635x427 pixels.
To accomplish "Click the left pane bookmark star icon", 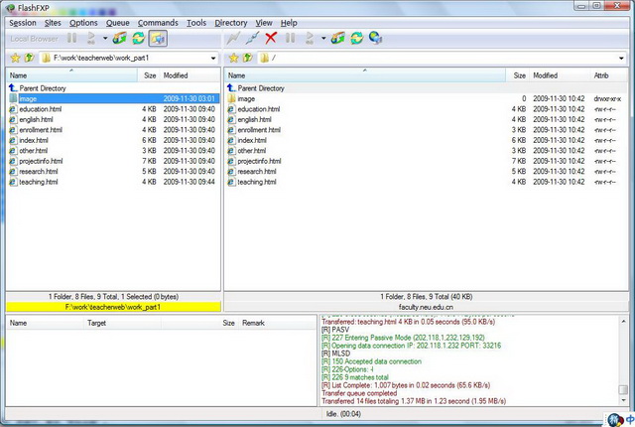I will tap(16, 58).
